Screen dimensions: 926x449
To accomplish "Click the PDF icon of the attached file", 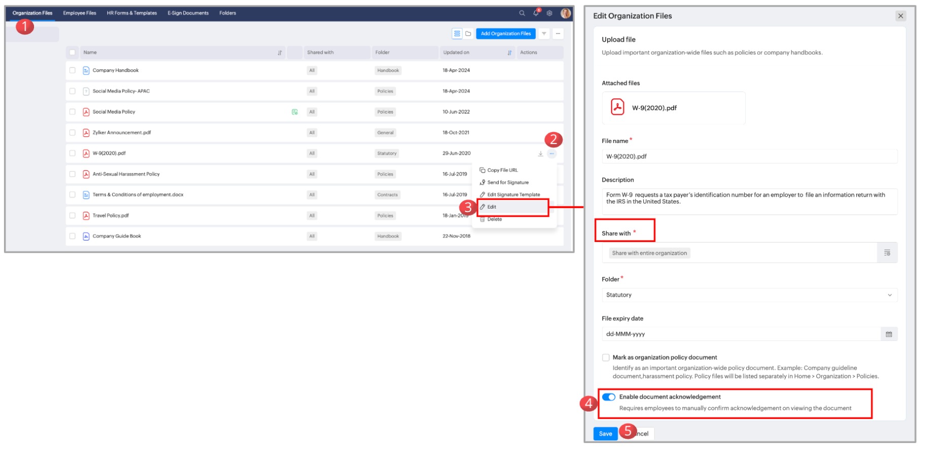I will coord(617,108).
